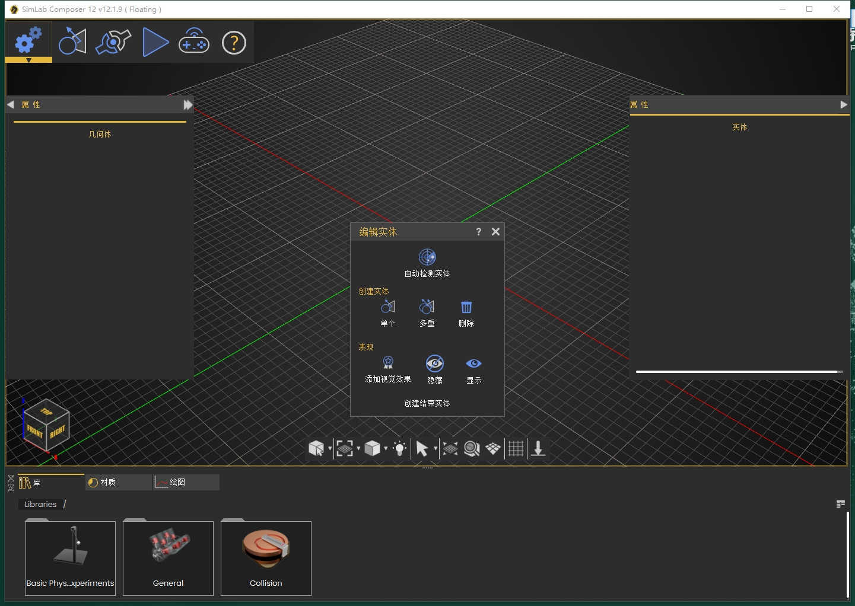Toggle the ground plane tiles icon
Viewport: 855px width, 606px height.
(493, 449)
